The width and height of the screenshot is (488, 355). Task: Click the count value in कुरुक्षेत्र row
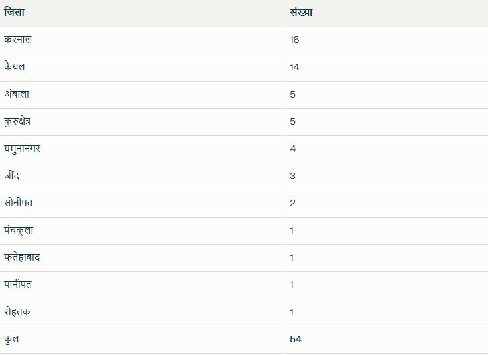pos(293,121)
